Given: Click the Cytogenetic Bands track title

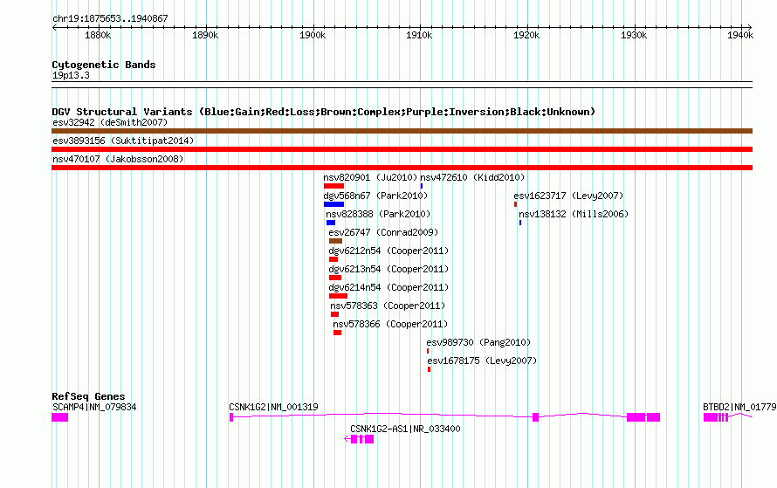Looking at the screenshot, I should click(104, 65).
